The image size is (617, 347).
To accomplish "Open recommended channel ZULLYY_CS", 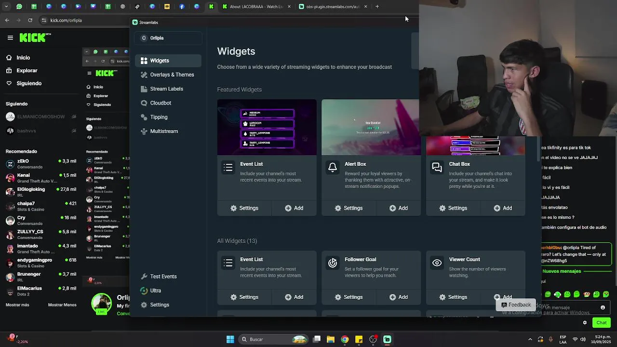I will (41, 234).
